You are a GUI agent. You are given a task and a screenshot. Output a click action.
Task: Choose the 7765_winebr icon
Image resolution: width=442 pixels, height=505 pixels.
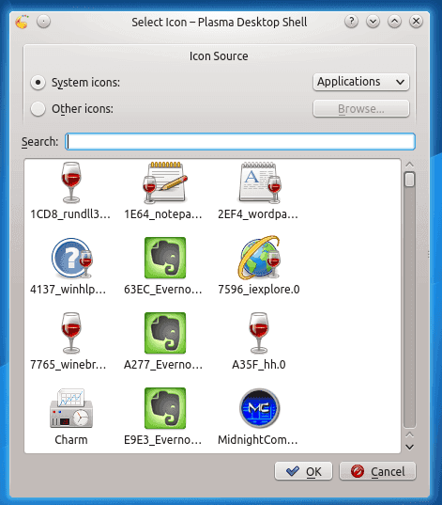pyautogui.click(x=71, y=333)
